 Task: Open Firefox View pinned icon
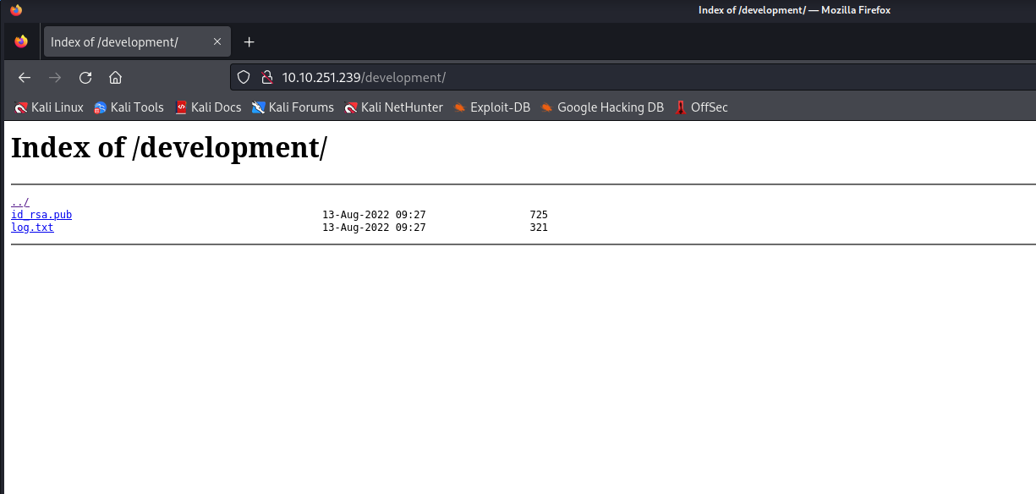point(21,41)
